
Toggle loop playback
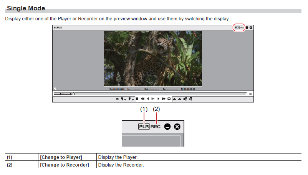[x=169, y=99]
